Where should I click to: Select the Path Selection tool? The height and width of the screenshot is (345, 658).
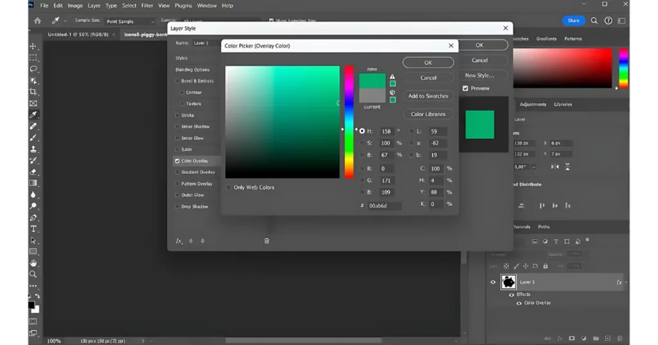point(33,240)
